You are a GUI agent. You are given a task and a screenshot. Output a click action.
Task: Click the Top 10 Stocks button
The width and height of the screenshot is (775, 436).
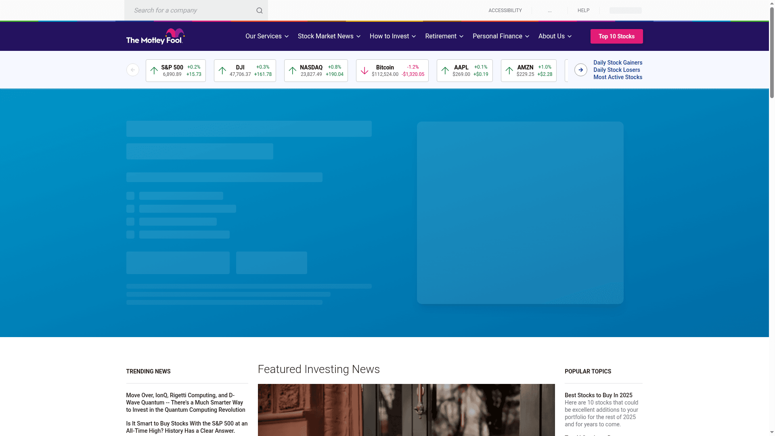[616, 36]
